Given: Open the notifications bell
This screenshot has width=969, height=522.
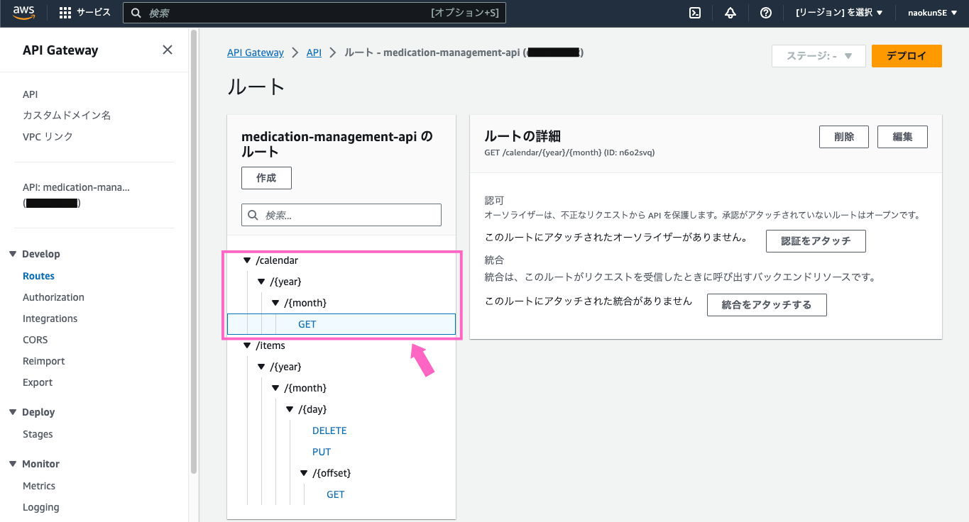Looking at the screenshot, I should point(730,13).
